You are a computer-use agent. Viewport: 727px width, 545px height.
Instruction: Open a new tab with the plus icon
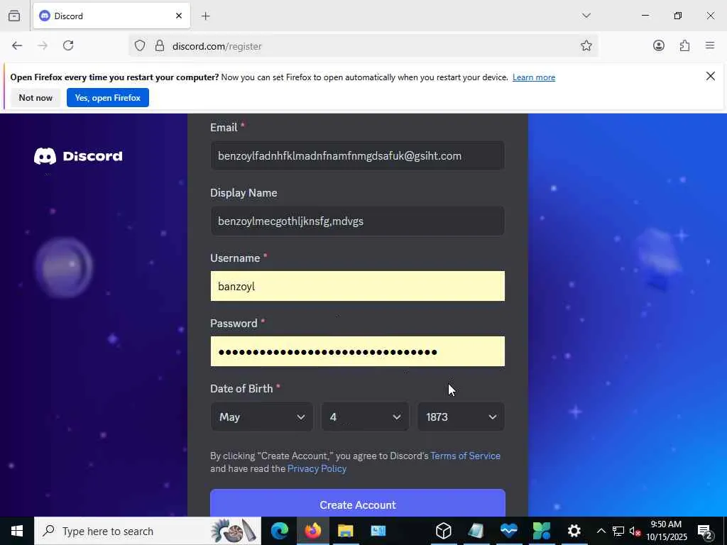tap(205, 16)
